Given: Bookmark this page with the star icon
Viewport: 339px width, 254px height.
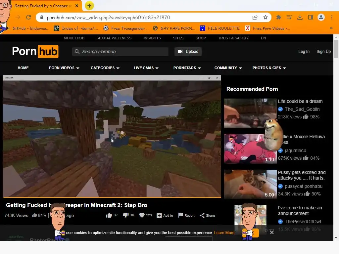Looking at the screenshot, I should pyautogui.click(x=266, y=17).
